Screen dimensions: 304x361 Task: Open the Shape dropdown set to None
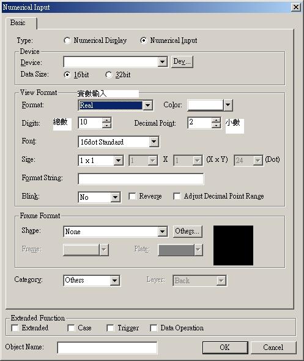[x=163, y=232]
